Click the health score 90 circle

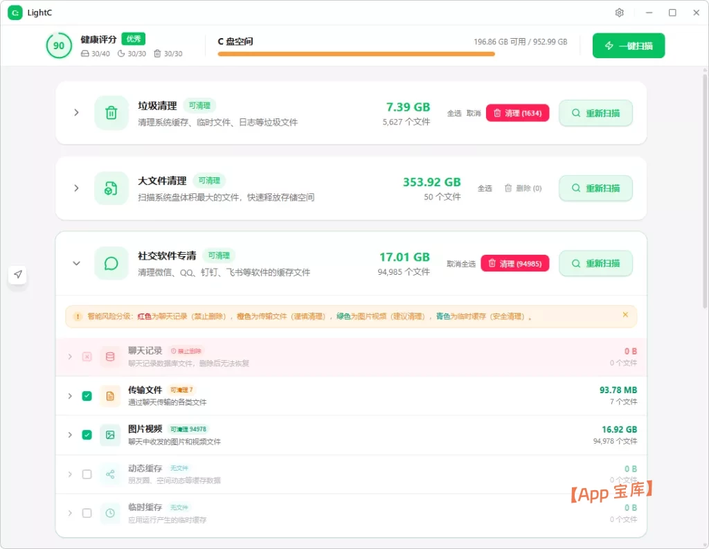59,46
